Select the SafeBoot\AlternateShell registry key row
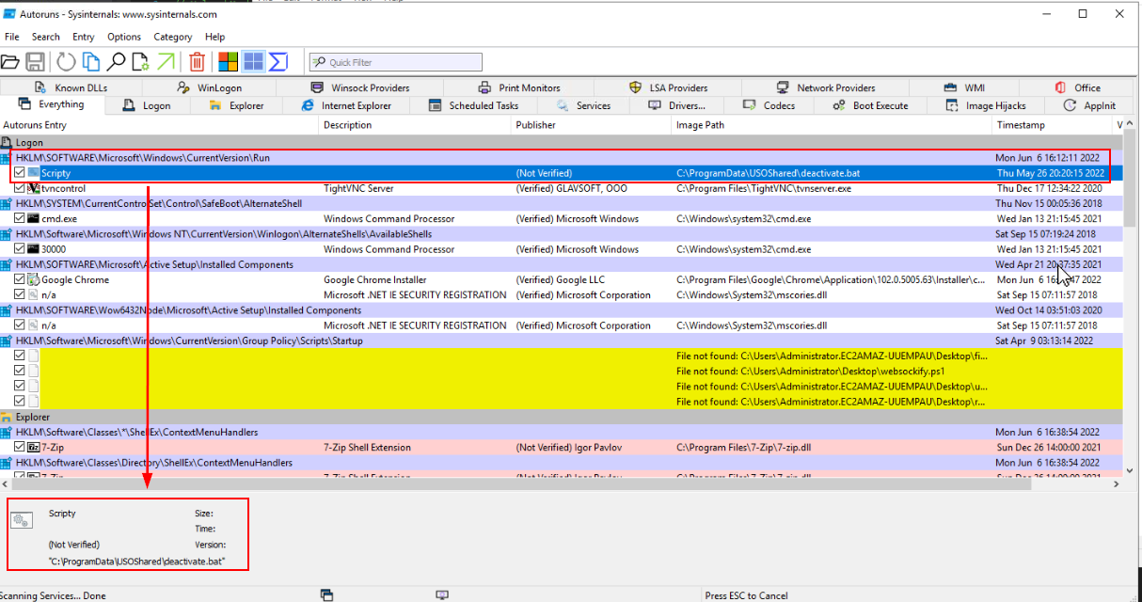Viewport: 1142px width, 602px height. point(561,203)
